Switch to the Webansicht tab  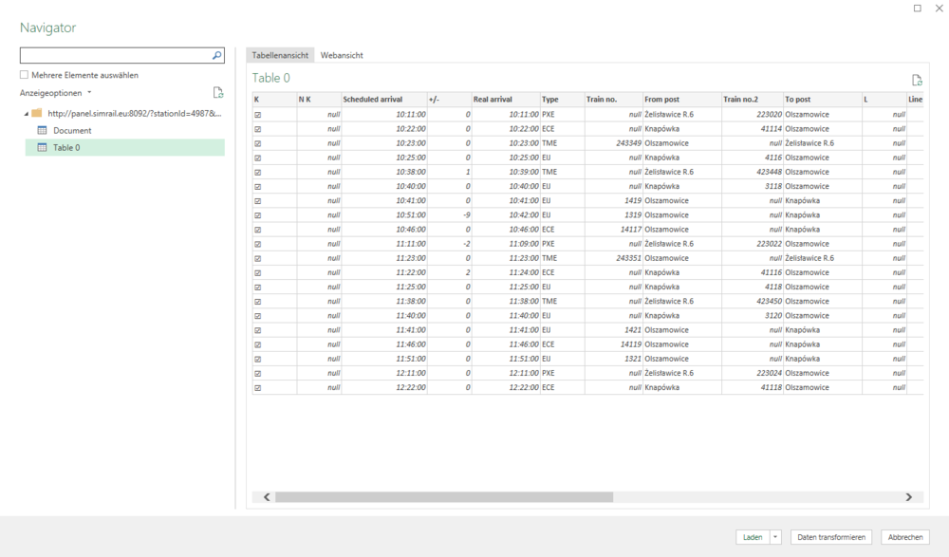tap(342, 55)
